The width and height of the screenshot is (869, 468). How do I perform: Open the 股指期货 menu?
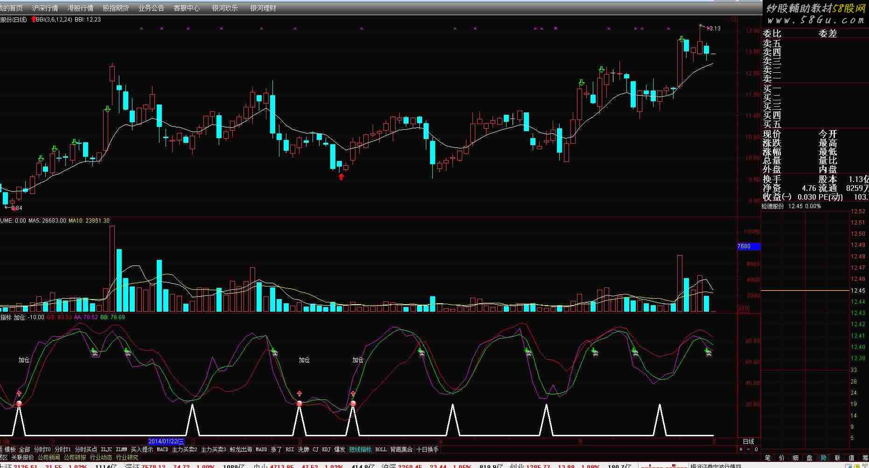tap(116, 8)
